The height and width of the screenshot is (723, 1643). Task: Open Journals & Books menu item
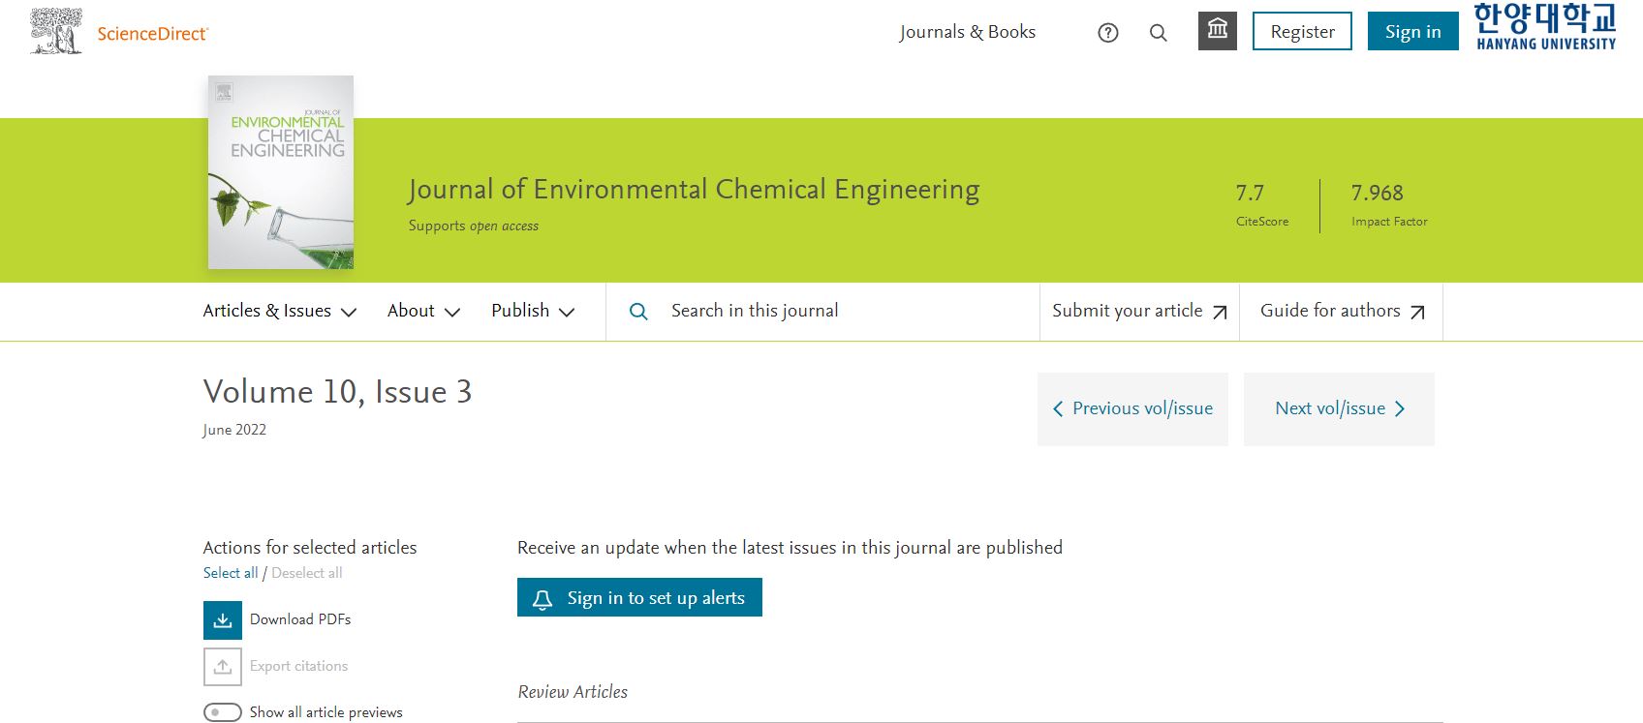pos(967,32)
